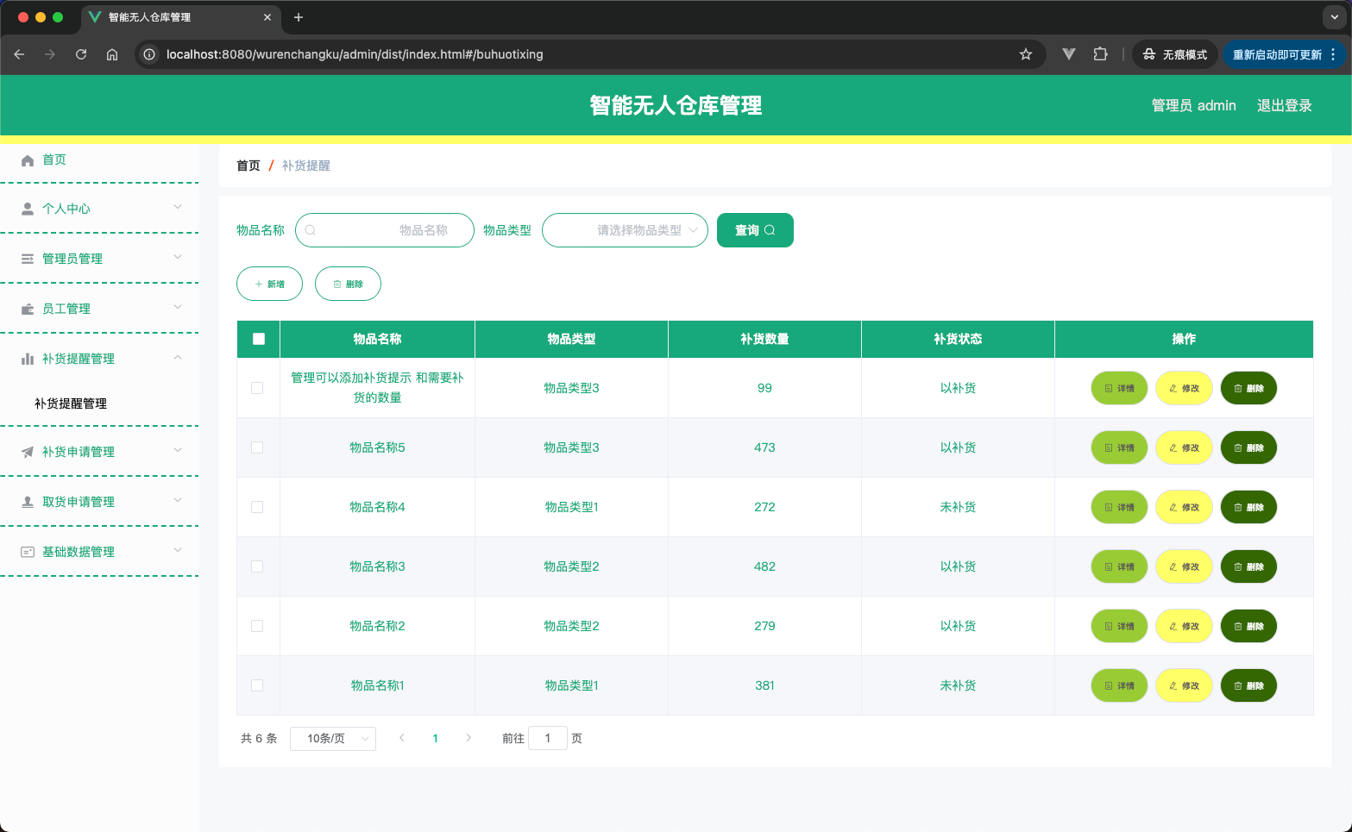Select page 1 in pagination
Screen dimensions: 1352x832
tap(436, 739)
